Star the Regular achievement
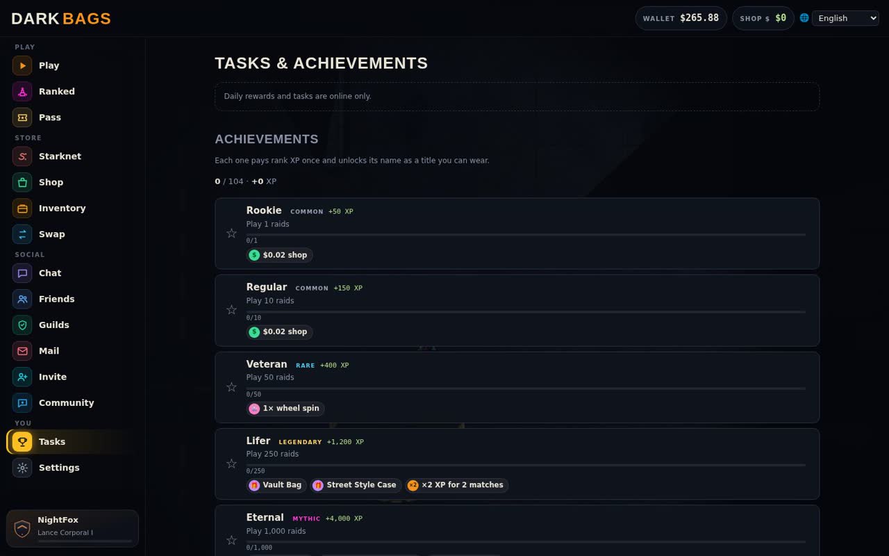The image size is (889, 556). click(x=232, y=310)
